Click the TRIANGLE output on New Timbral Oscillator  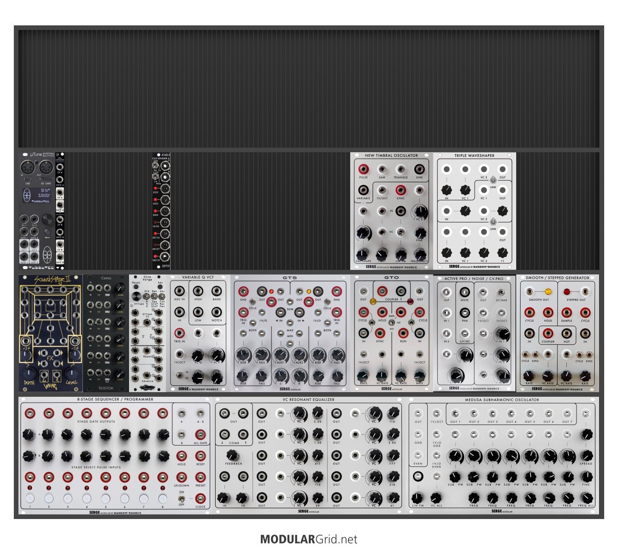click(x=400, y=169)
